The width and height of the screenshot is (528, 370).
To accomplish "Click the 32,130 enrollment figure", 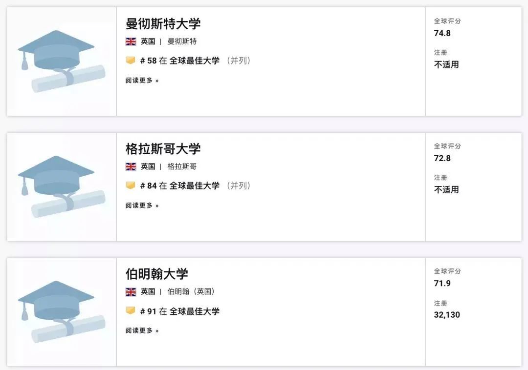I will tap(447, 315).
